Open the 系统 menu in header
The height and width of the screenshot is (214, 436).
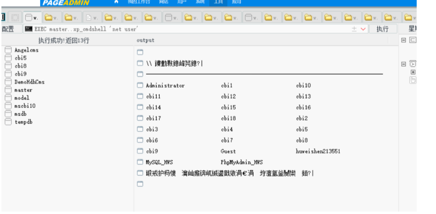[x=200, y=2]
